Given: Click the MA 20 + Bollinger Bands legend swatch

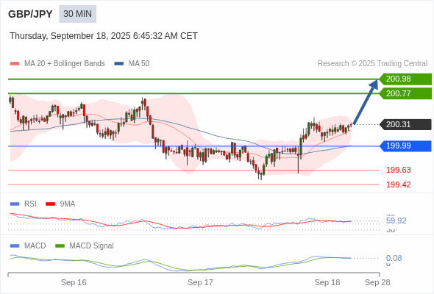Looking at the screenshot, I should tap(15, 64).
